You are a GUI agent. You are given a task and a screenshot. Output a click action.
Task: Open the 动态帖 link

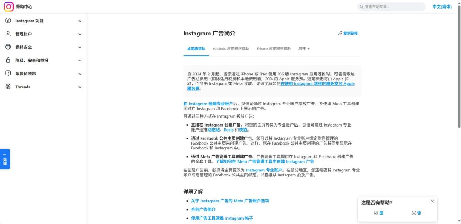pyautogui.click(x=213, y=130)
